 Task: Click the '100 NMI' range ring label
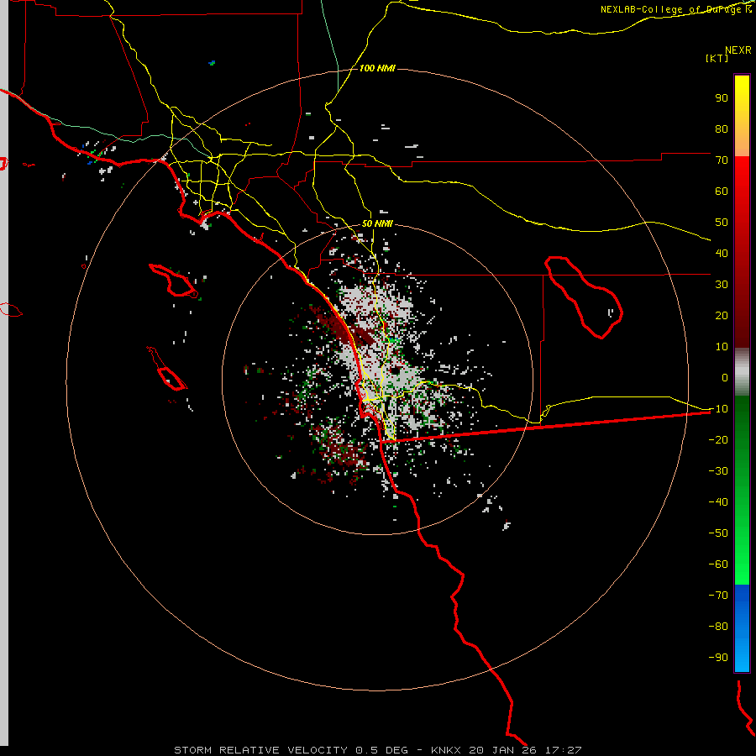pos(377,68)
